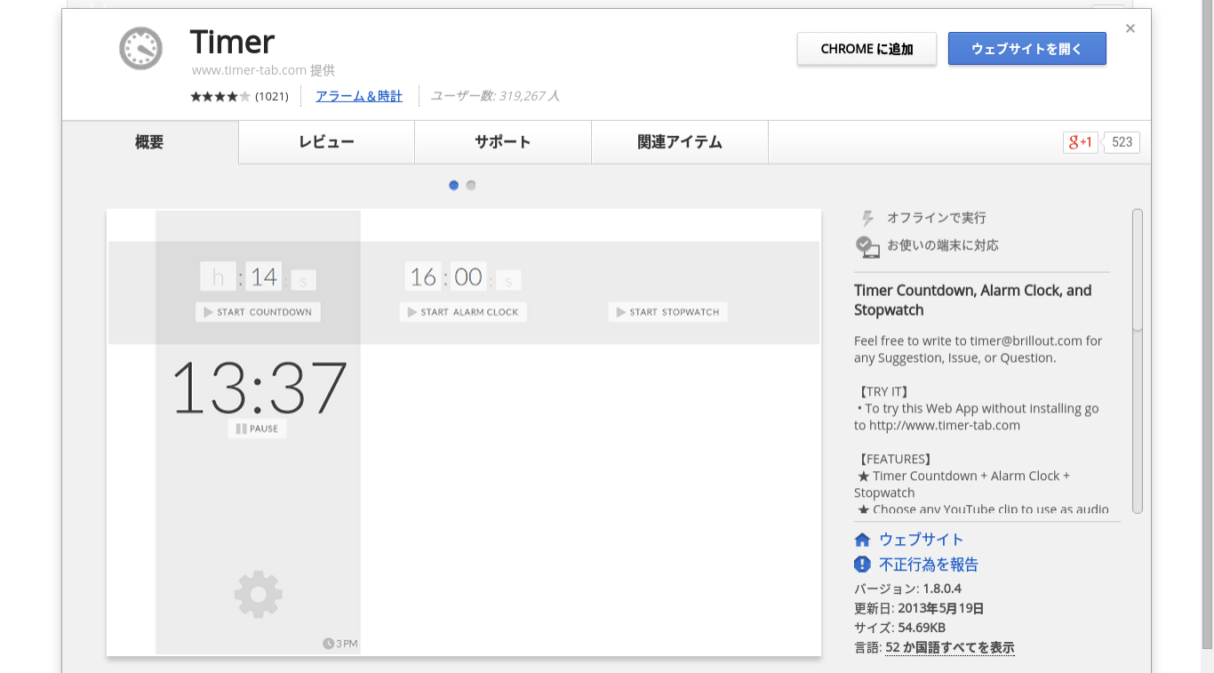Click the PAUSE button in screenshot
The width and height of the screenshot is (1214, 673).
click(258, 429)
